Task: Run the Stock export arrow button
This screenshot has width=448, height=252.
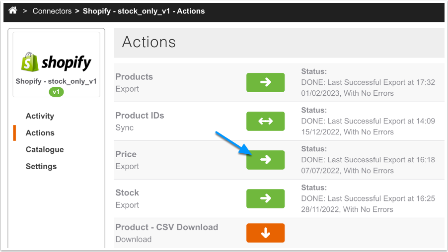Action: pyautogui.click(x=265, y=198)
